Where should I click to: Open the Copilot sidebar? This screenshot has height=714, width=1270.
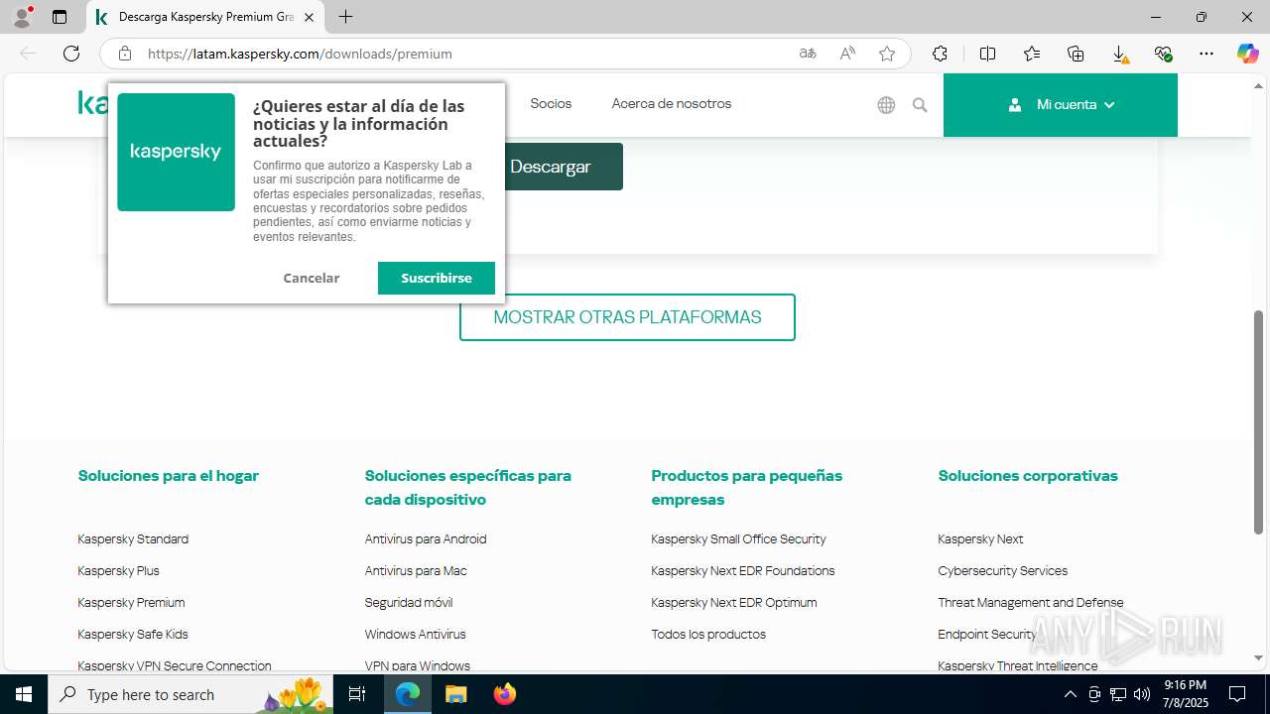click(1247, 54)
